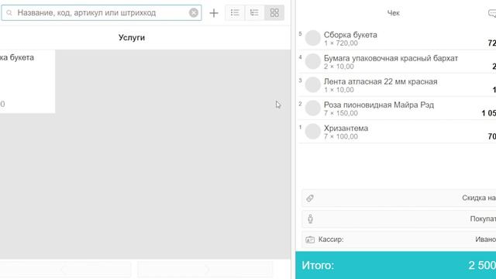
Task: Open the comment icon beside Чек
Action: click(492, 13)
